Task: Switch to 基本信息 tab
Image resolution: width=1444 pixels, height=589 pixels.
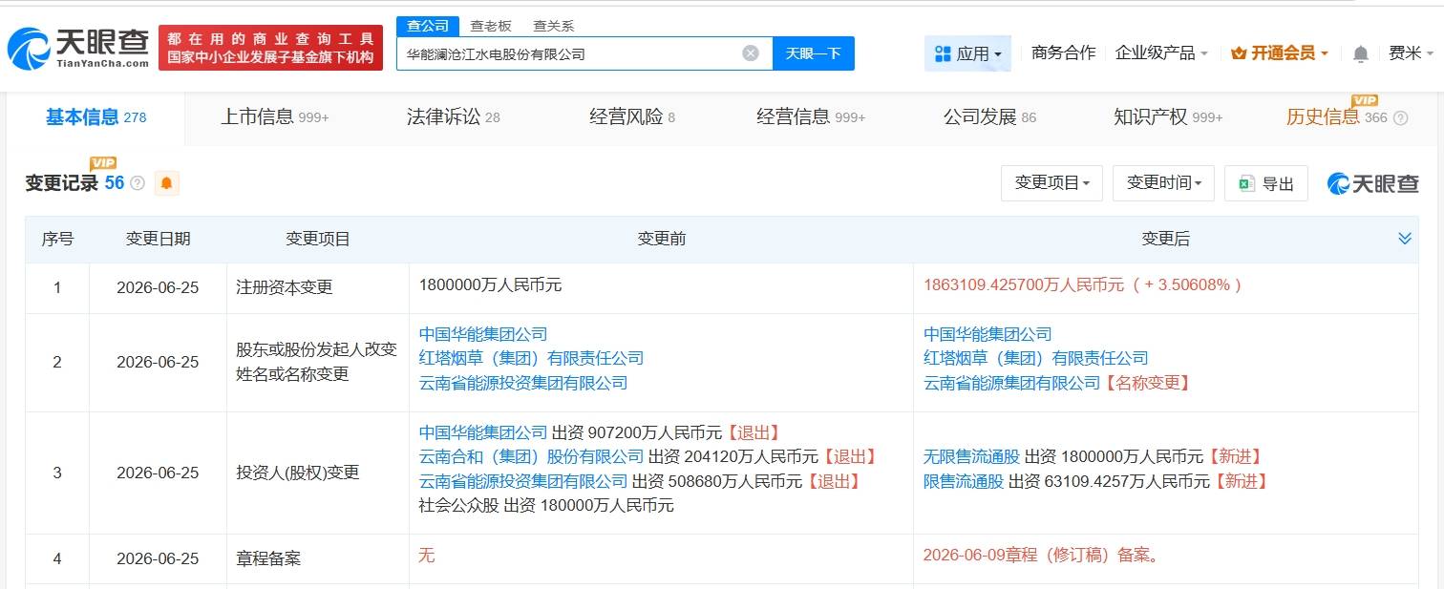Action: point(96,117)
